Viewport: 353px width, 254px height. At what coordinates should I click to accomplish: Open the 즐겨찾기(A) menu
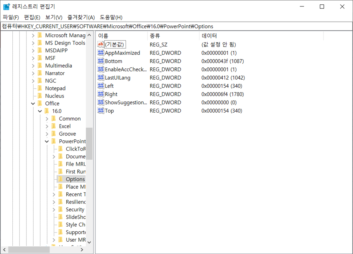81,17
